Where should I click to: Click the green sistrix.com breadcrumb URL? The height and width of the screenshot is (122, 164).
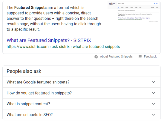pos(63,47)
